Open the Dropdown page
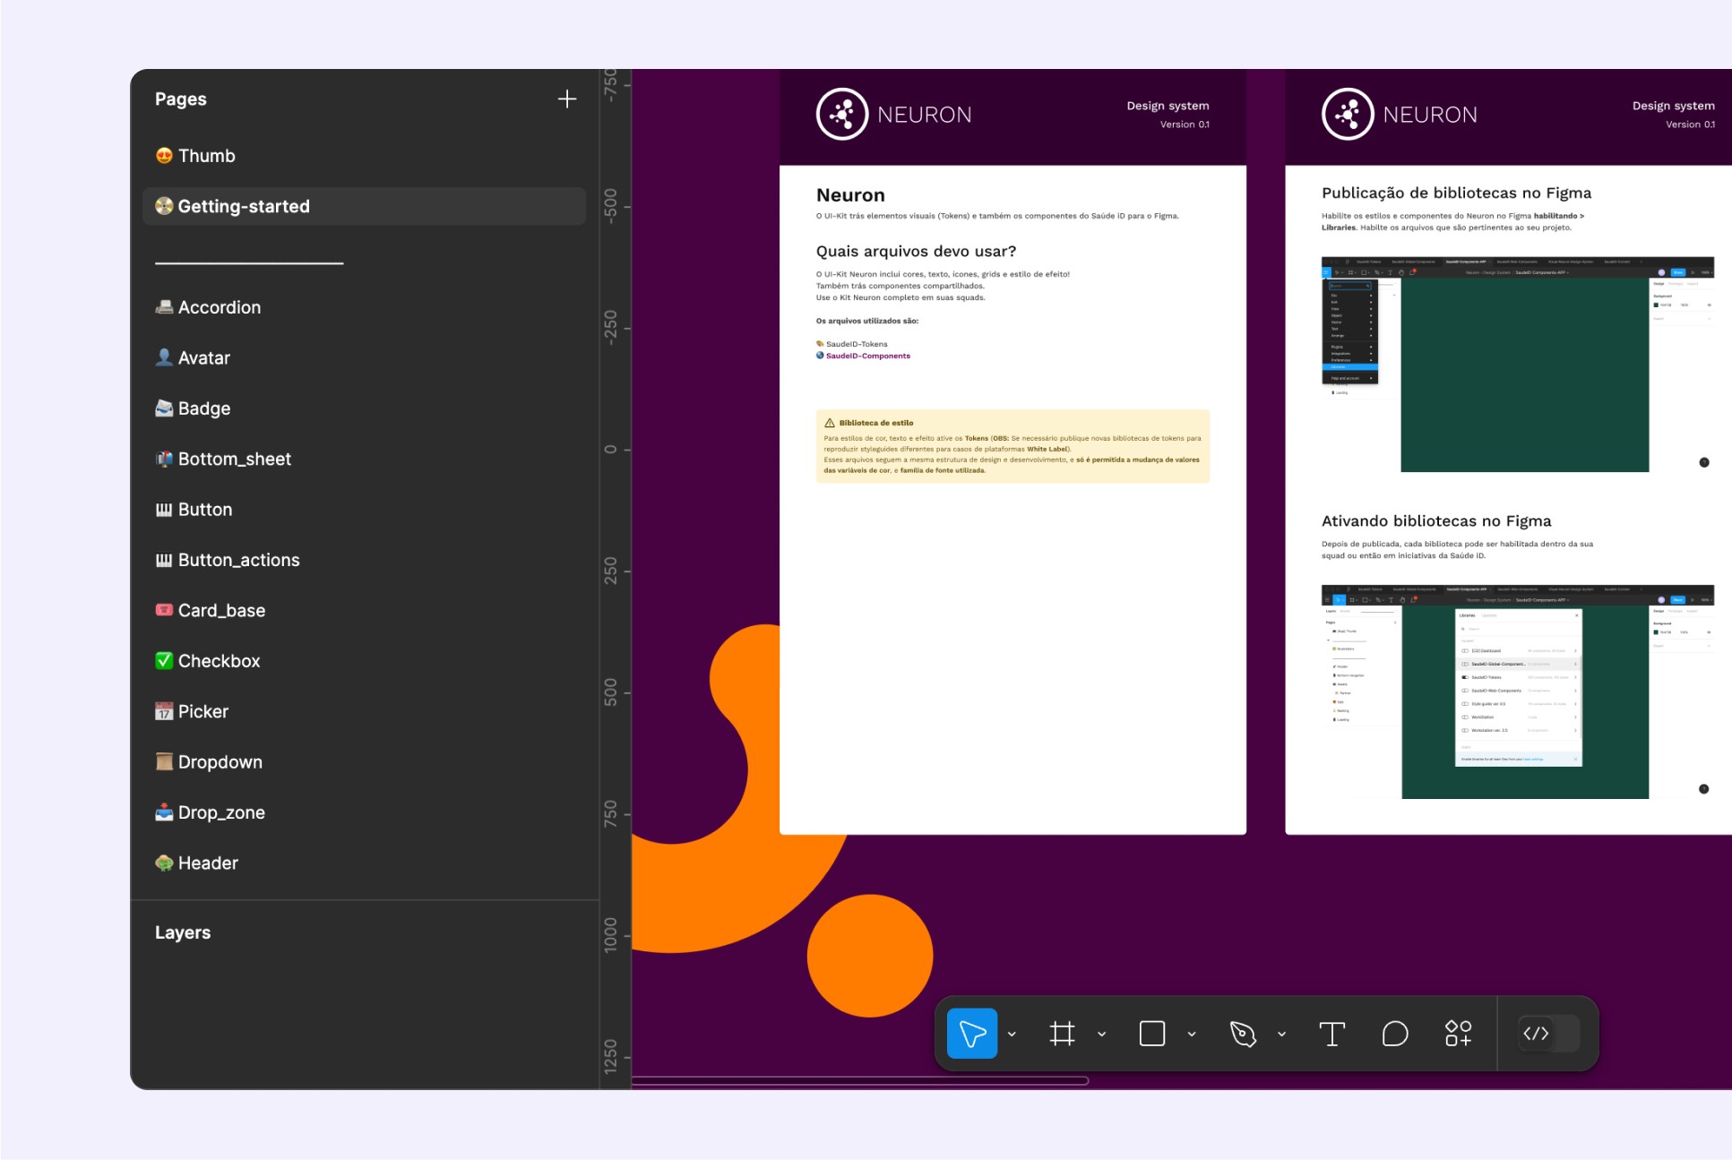This screenshot has width=1732, height=1160. pos(365,762)
